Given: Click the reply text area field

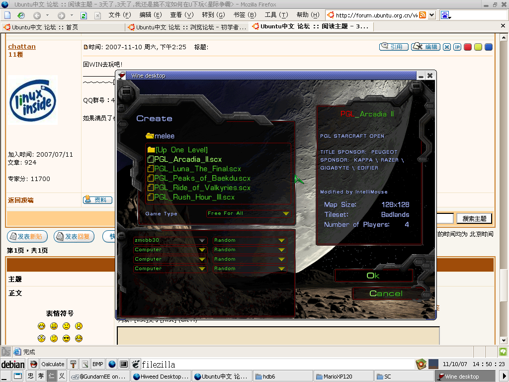Looking at the screenshot, I should coord(278,336).
